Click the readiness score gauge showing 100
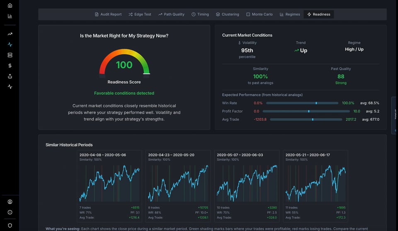 124,62
